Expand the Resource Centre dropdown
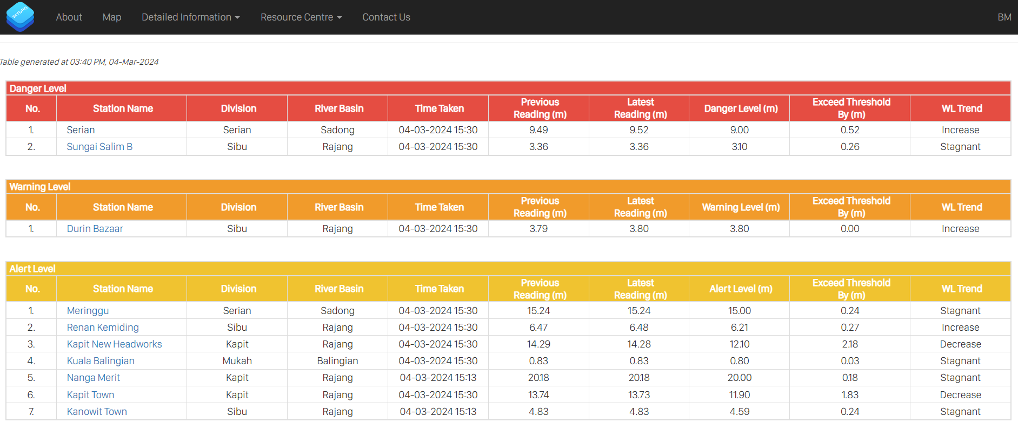This screenshot has height=436, width=1018. pyautogui.click(x=301, y=17)
